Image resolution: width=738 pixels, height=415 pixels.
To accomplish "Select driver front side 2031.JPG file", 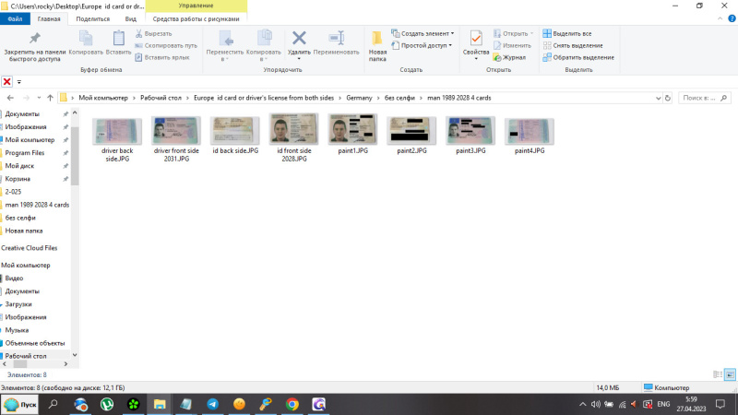I will (x=176, y=139).
